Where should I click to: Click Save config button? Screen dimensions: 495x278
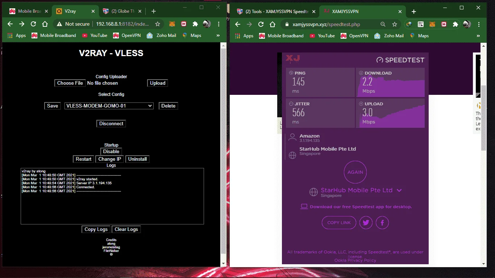pyautogui.click(x=53, y=106)
